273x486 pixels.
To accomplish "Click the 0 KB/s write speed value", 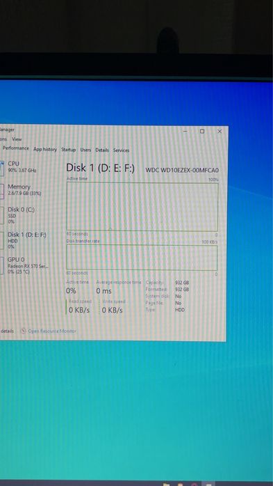I will (x=113, y=310).
